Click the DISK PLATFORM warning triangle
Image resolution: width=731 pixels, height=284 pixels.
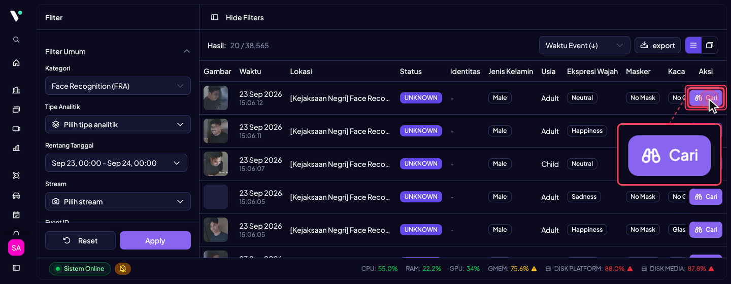(x=630, y=269)
